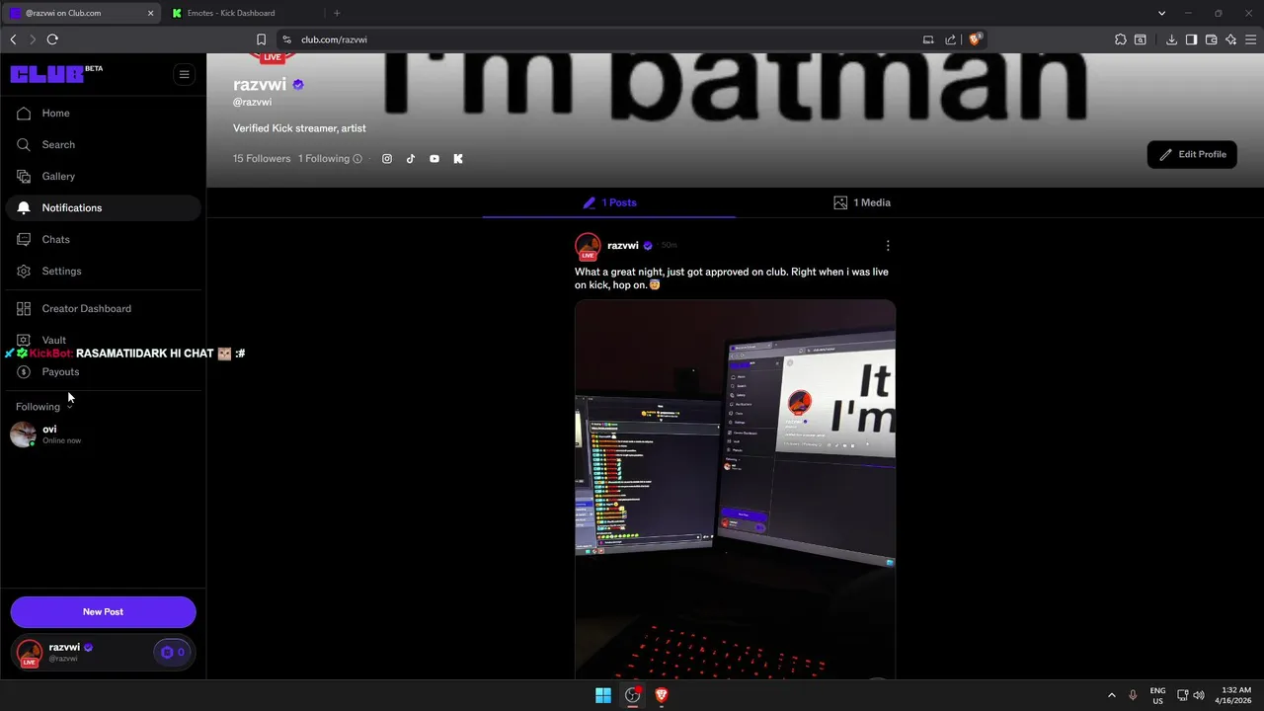Screen dimensions: 1264x711
Task: Open the browser downloads icon
Action: click(x=1171, y=39)
